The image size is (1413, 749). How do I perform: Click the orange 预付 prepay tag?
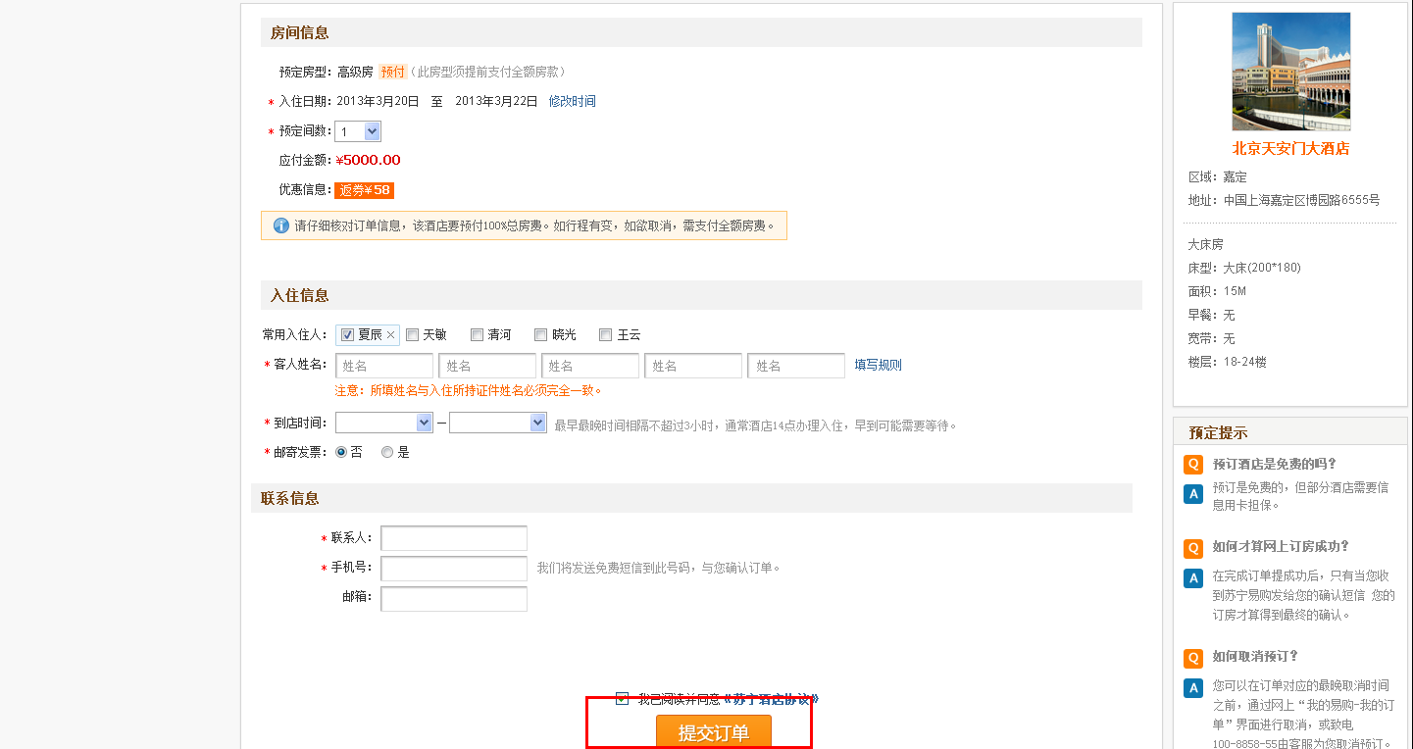(x=392, y=72)
